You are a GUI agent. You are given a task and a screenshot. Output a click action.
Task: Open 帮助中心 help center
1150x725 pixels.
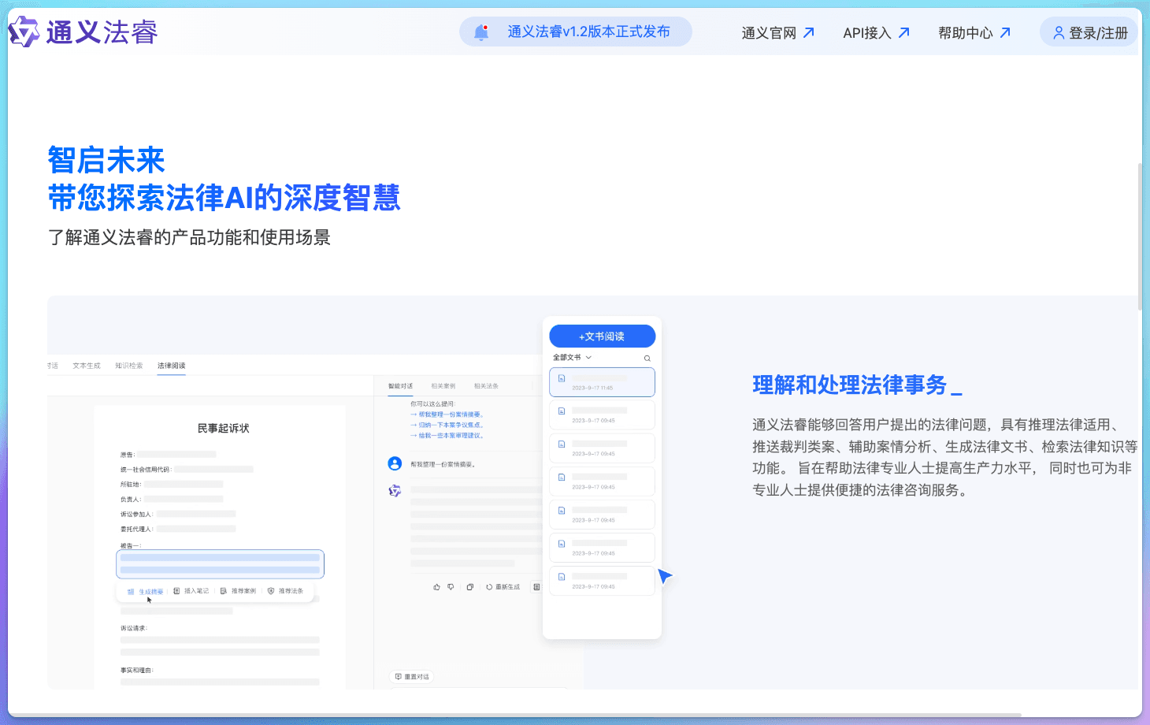pos(974,33)
